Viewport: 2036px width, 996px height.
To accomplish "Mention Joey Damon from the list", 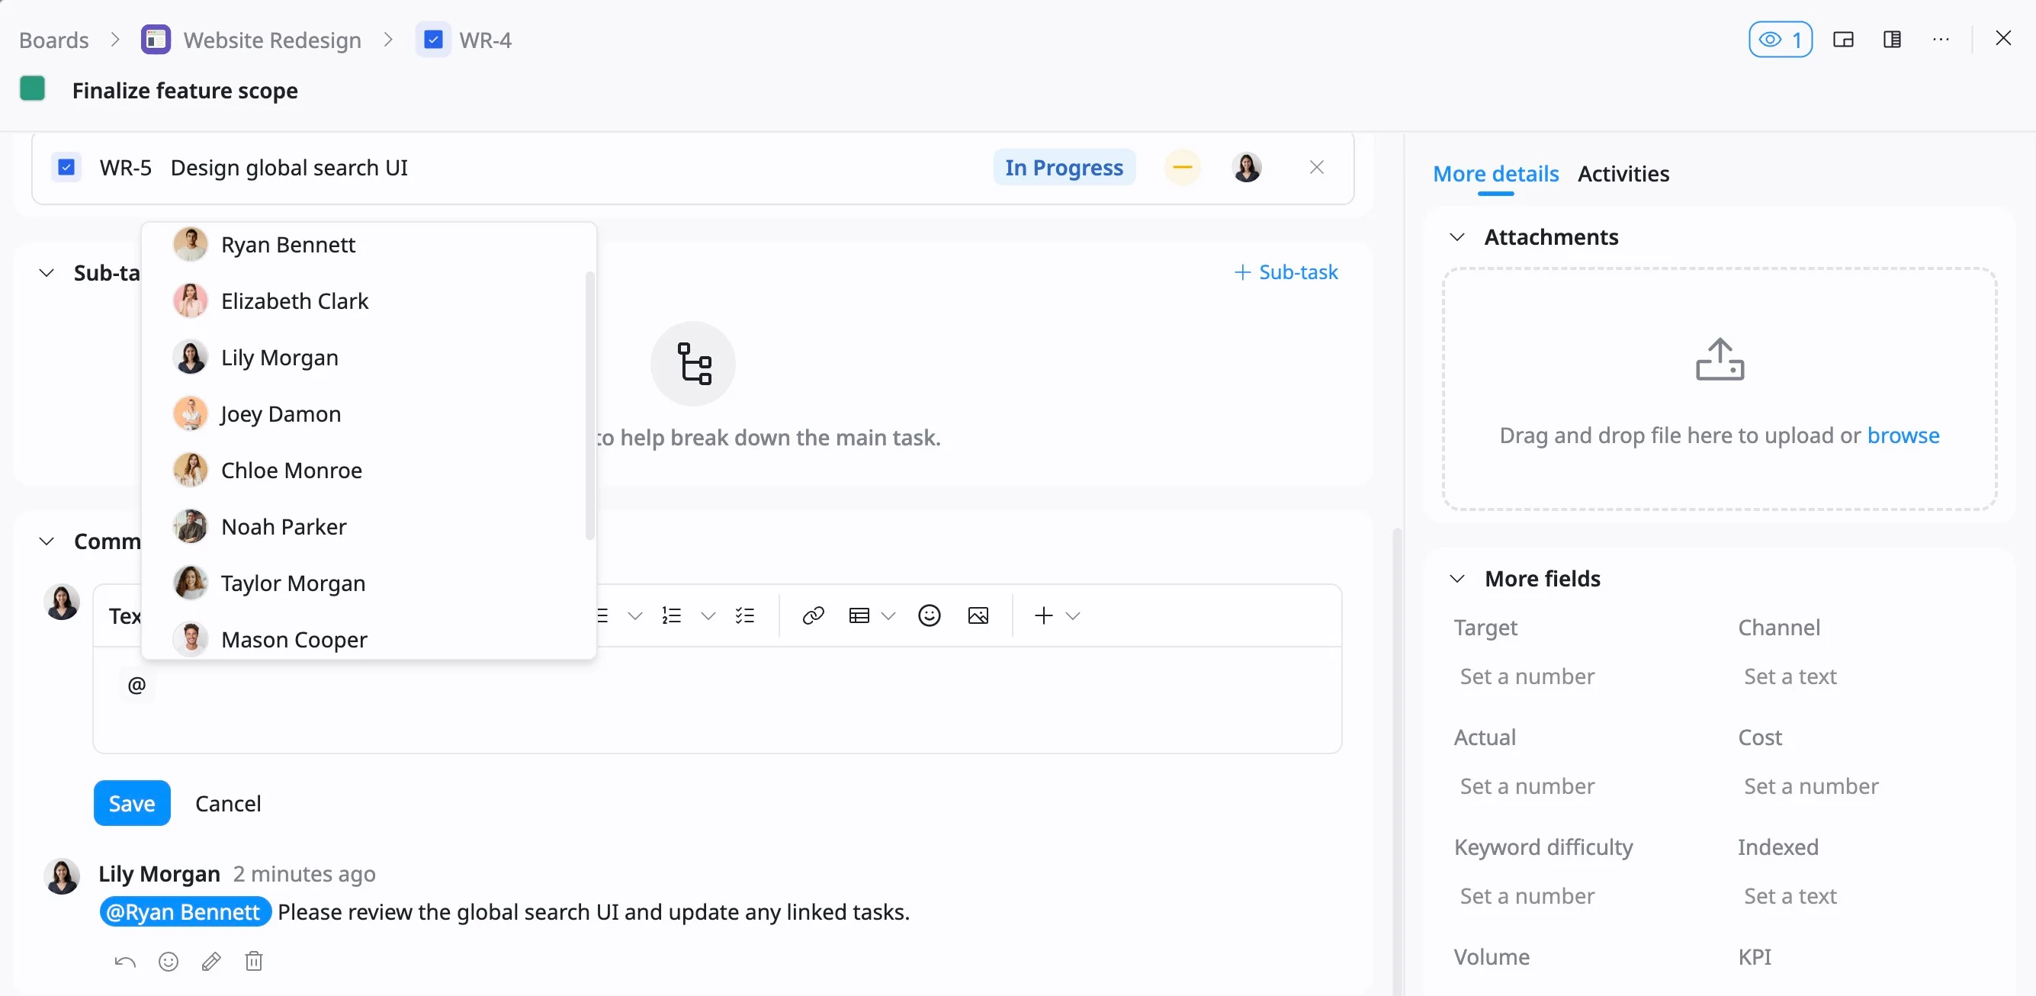I will pyautogui.click(x=368, y=414).
